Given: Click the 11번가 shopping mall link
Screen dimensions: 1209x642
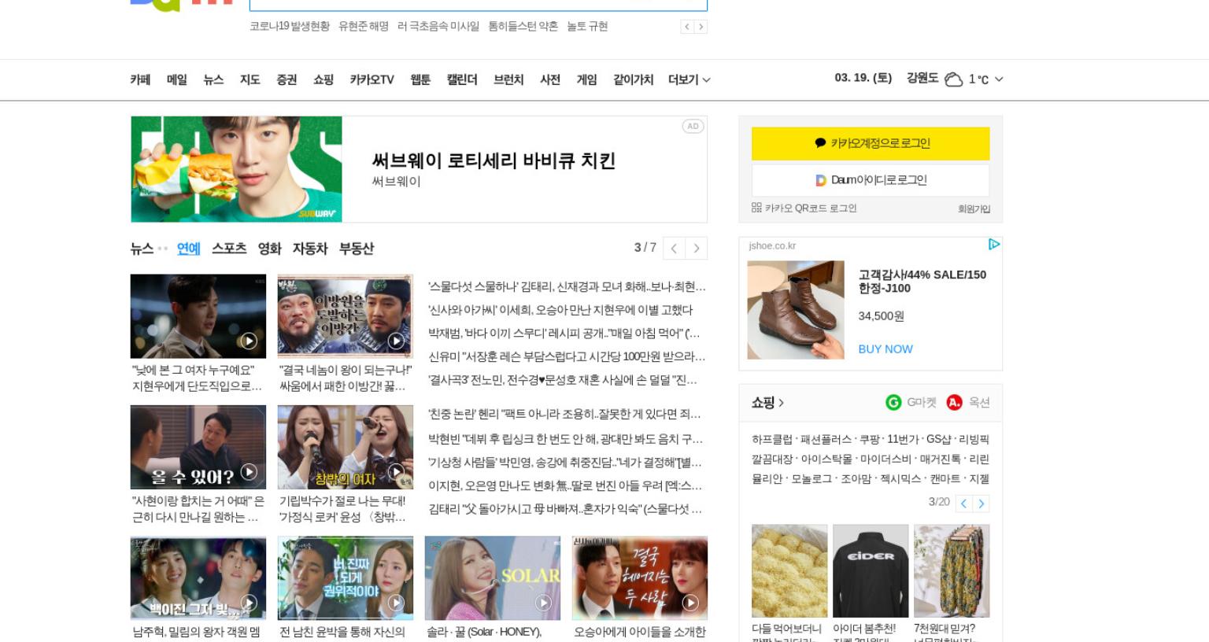Looking at the screenshot, I should [903, 440].
